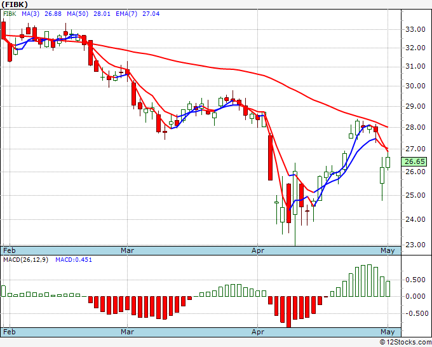432x347 pixels.
Task: Click the May label on MACD axis
Action: tap(388, 332)
